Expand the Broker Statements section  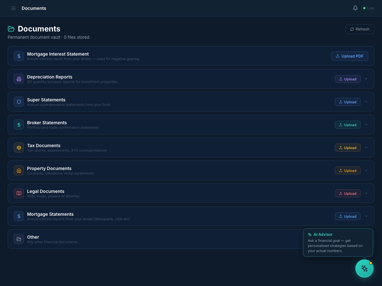[x=366, y=125]
